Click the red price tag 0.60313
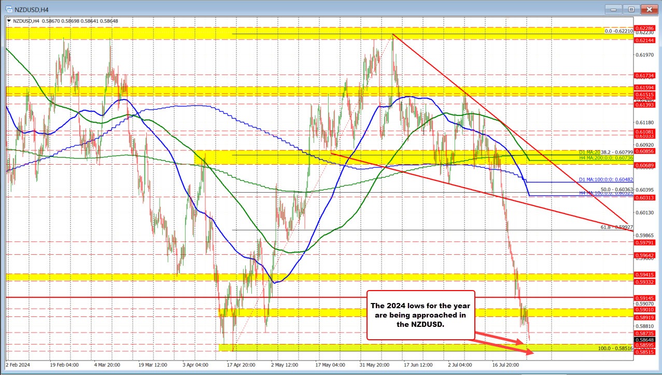The image size is (662, 375). pos(645,197)
